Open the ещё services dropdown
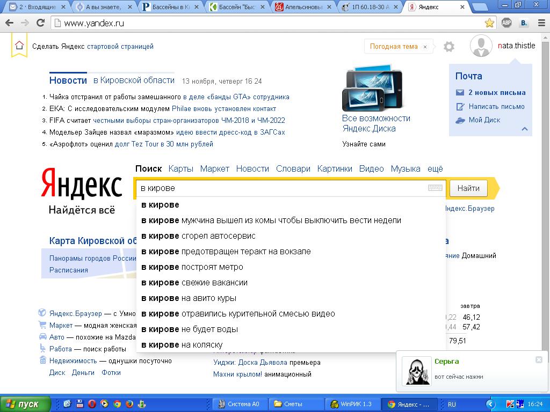Viewport: 550px width, 412px height. [x=435, y=169]
